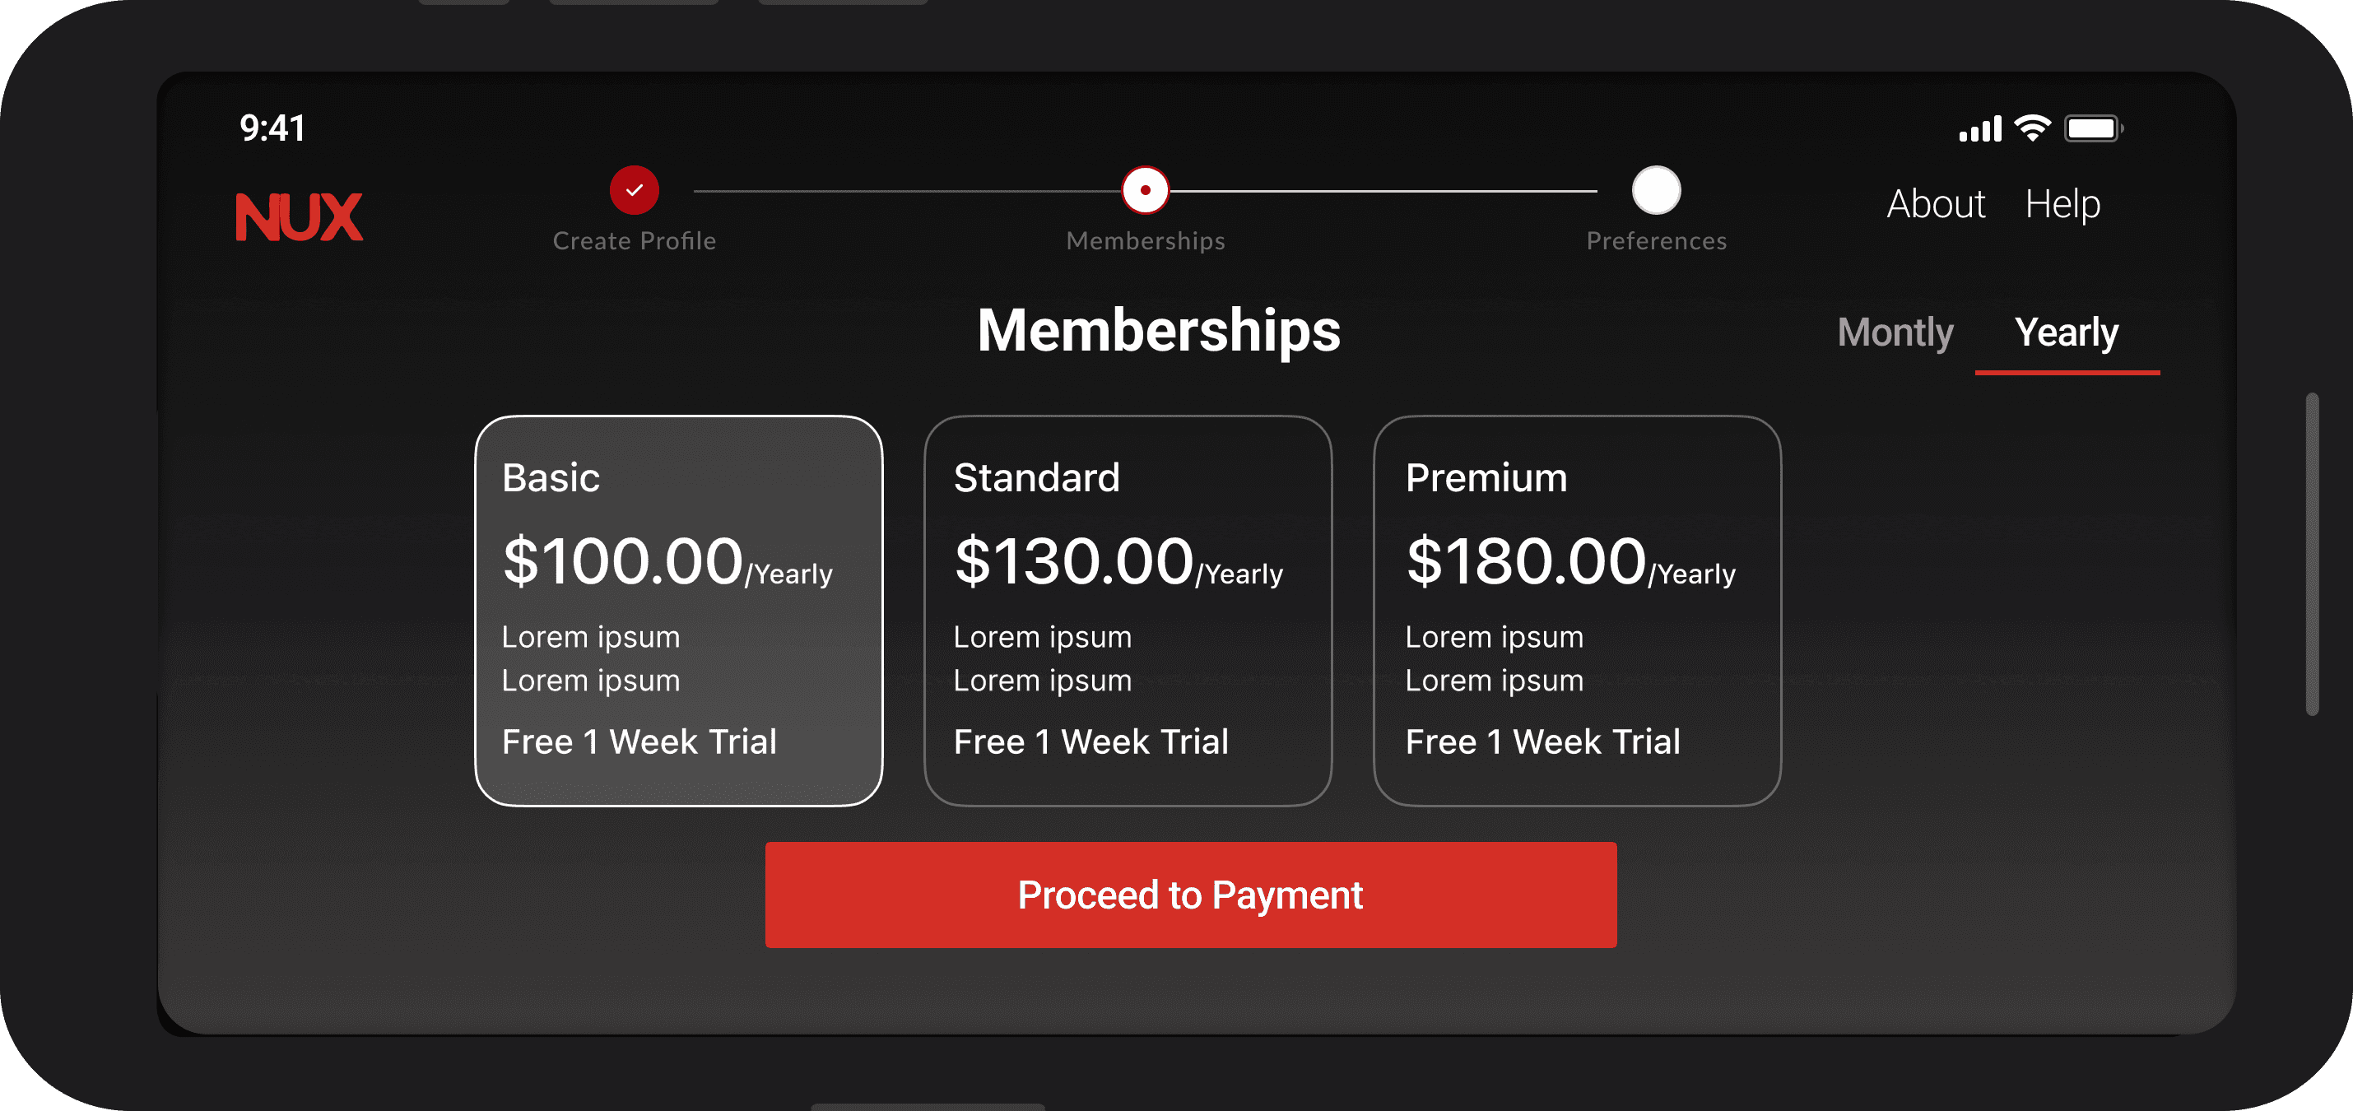Select the Basic membership card

679,611
